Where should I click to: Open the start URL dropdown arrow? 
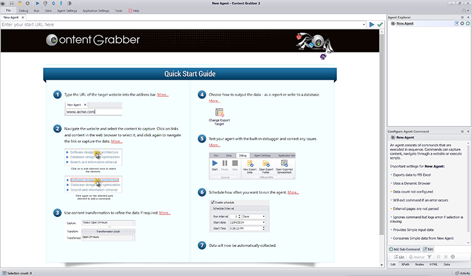364,25
